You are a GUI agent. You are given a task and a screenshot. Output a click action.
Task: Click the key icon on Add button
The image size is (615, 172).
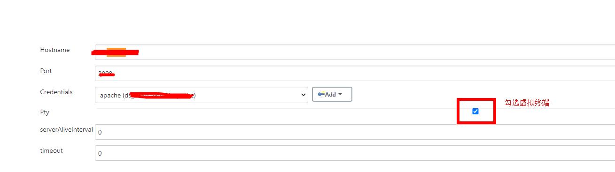coord(321,94)
